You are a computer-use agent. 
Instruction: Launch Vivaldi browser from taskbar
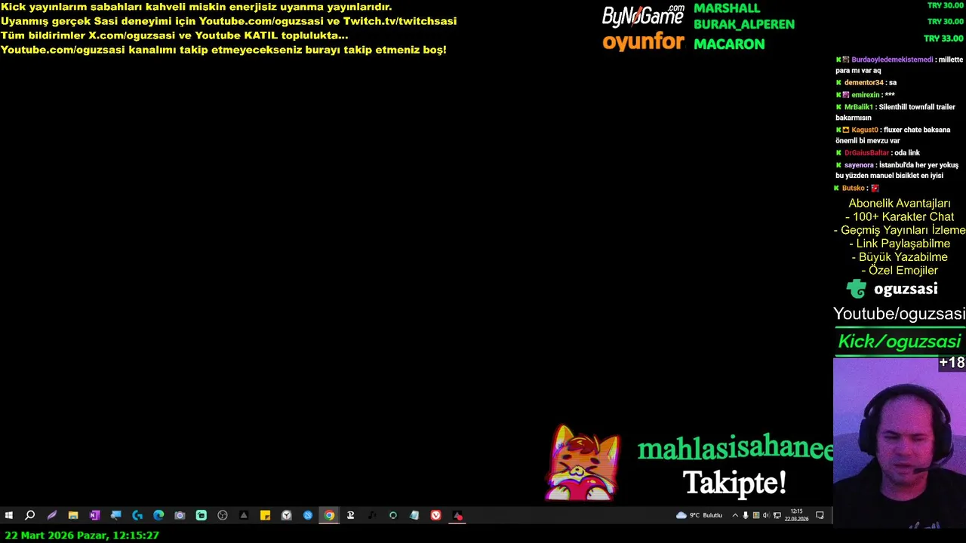[435, 515]
